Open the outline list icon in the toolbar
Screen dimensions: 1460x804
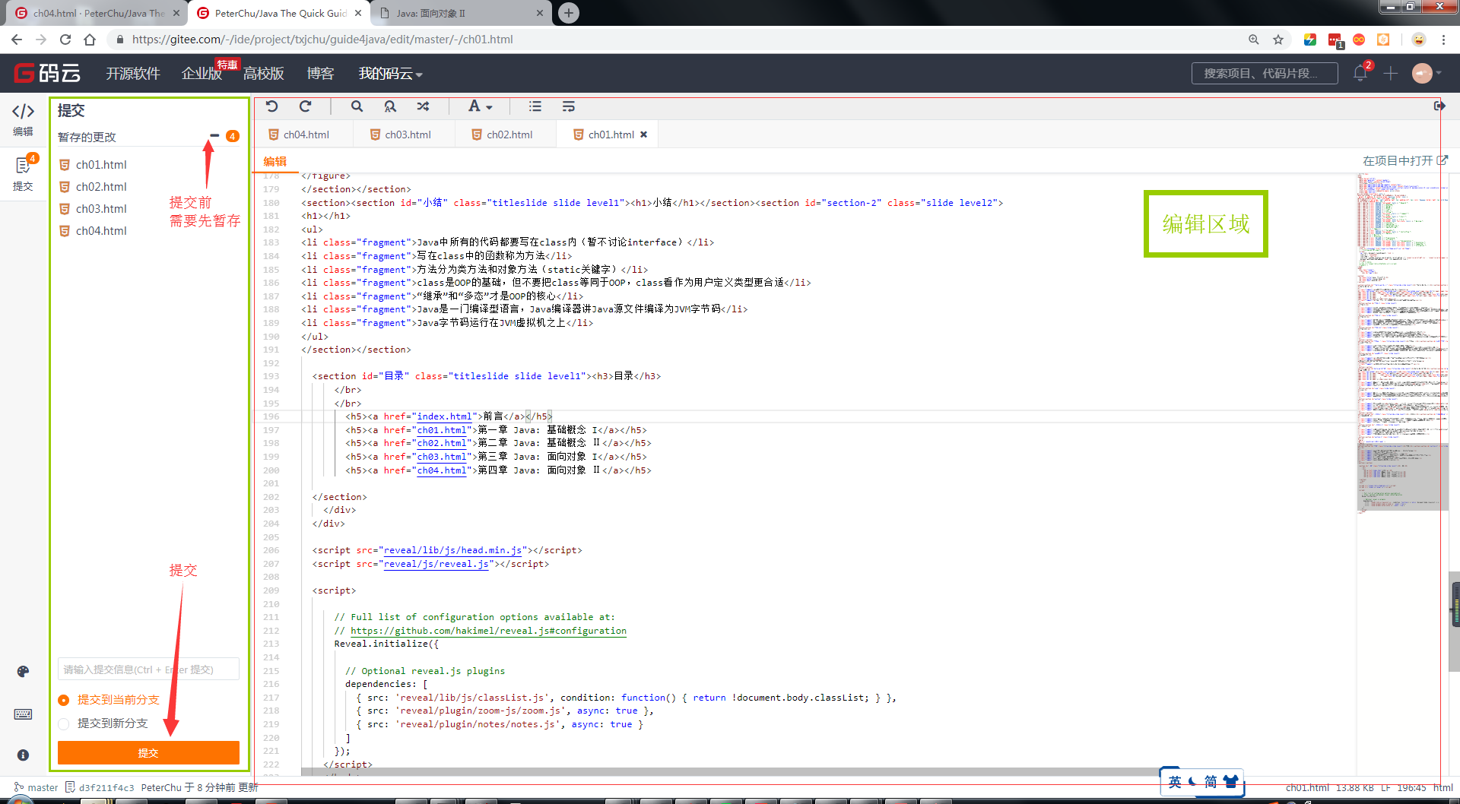tap(535, 106)
